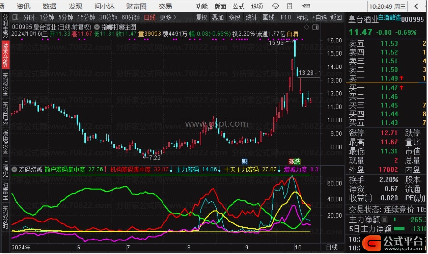Click the 15.99 high price label

pos(276,42)
